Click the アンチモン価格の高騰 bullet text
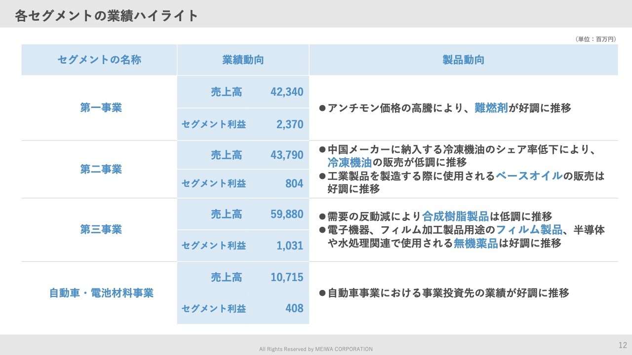Image resolution: width=632 pixels, height=355 pixels. point(445,108)
